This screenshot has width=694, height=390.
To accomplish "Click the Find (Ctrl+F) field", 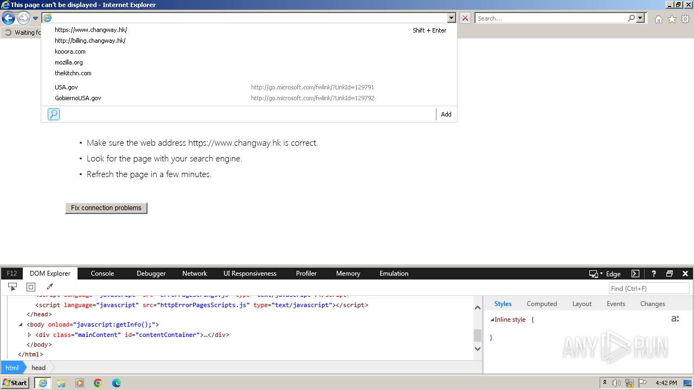I will [649, 289].
